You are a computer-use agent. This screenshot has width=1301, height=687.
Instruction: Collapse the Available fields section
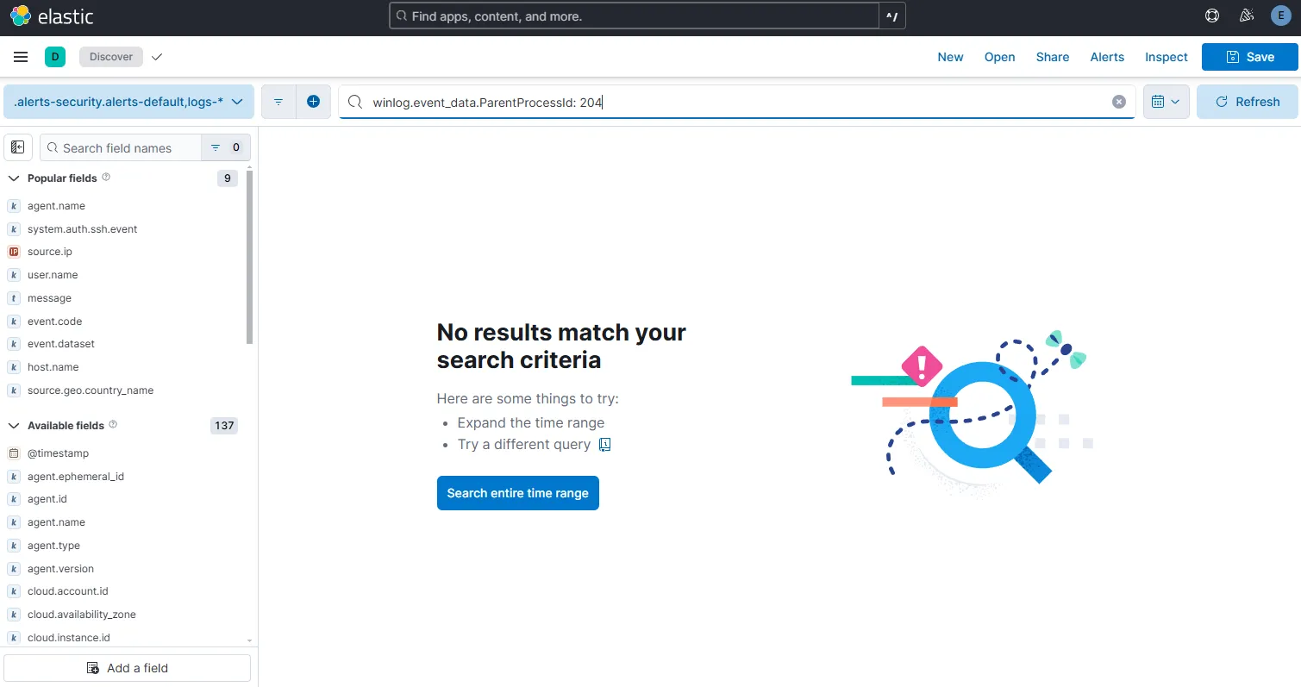point(13,425)
